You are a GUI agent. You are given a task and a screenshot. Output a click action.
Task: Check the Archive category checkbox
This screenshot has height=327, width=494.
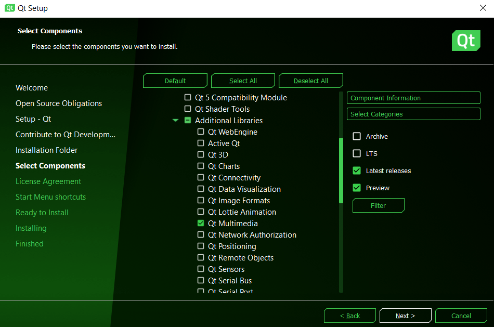tap(357, 136)
